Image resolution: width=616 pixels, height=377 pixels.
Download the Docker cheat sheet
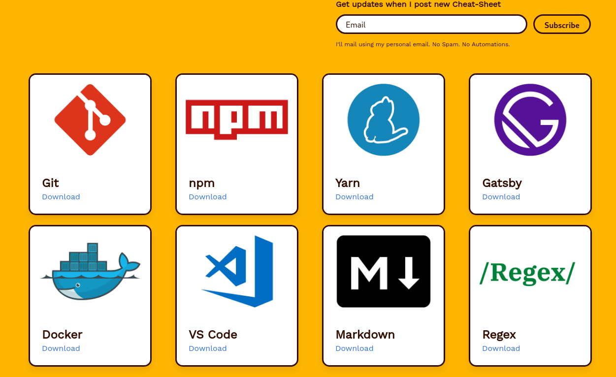tap(61, 348)
